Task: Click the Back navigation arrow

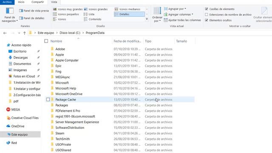Action: pos(5,33)
